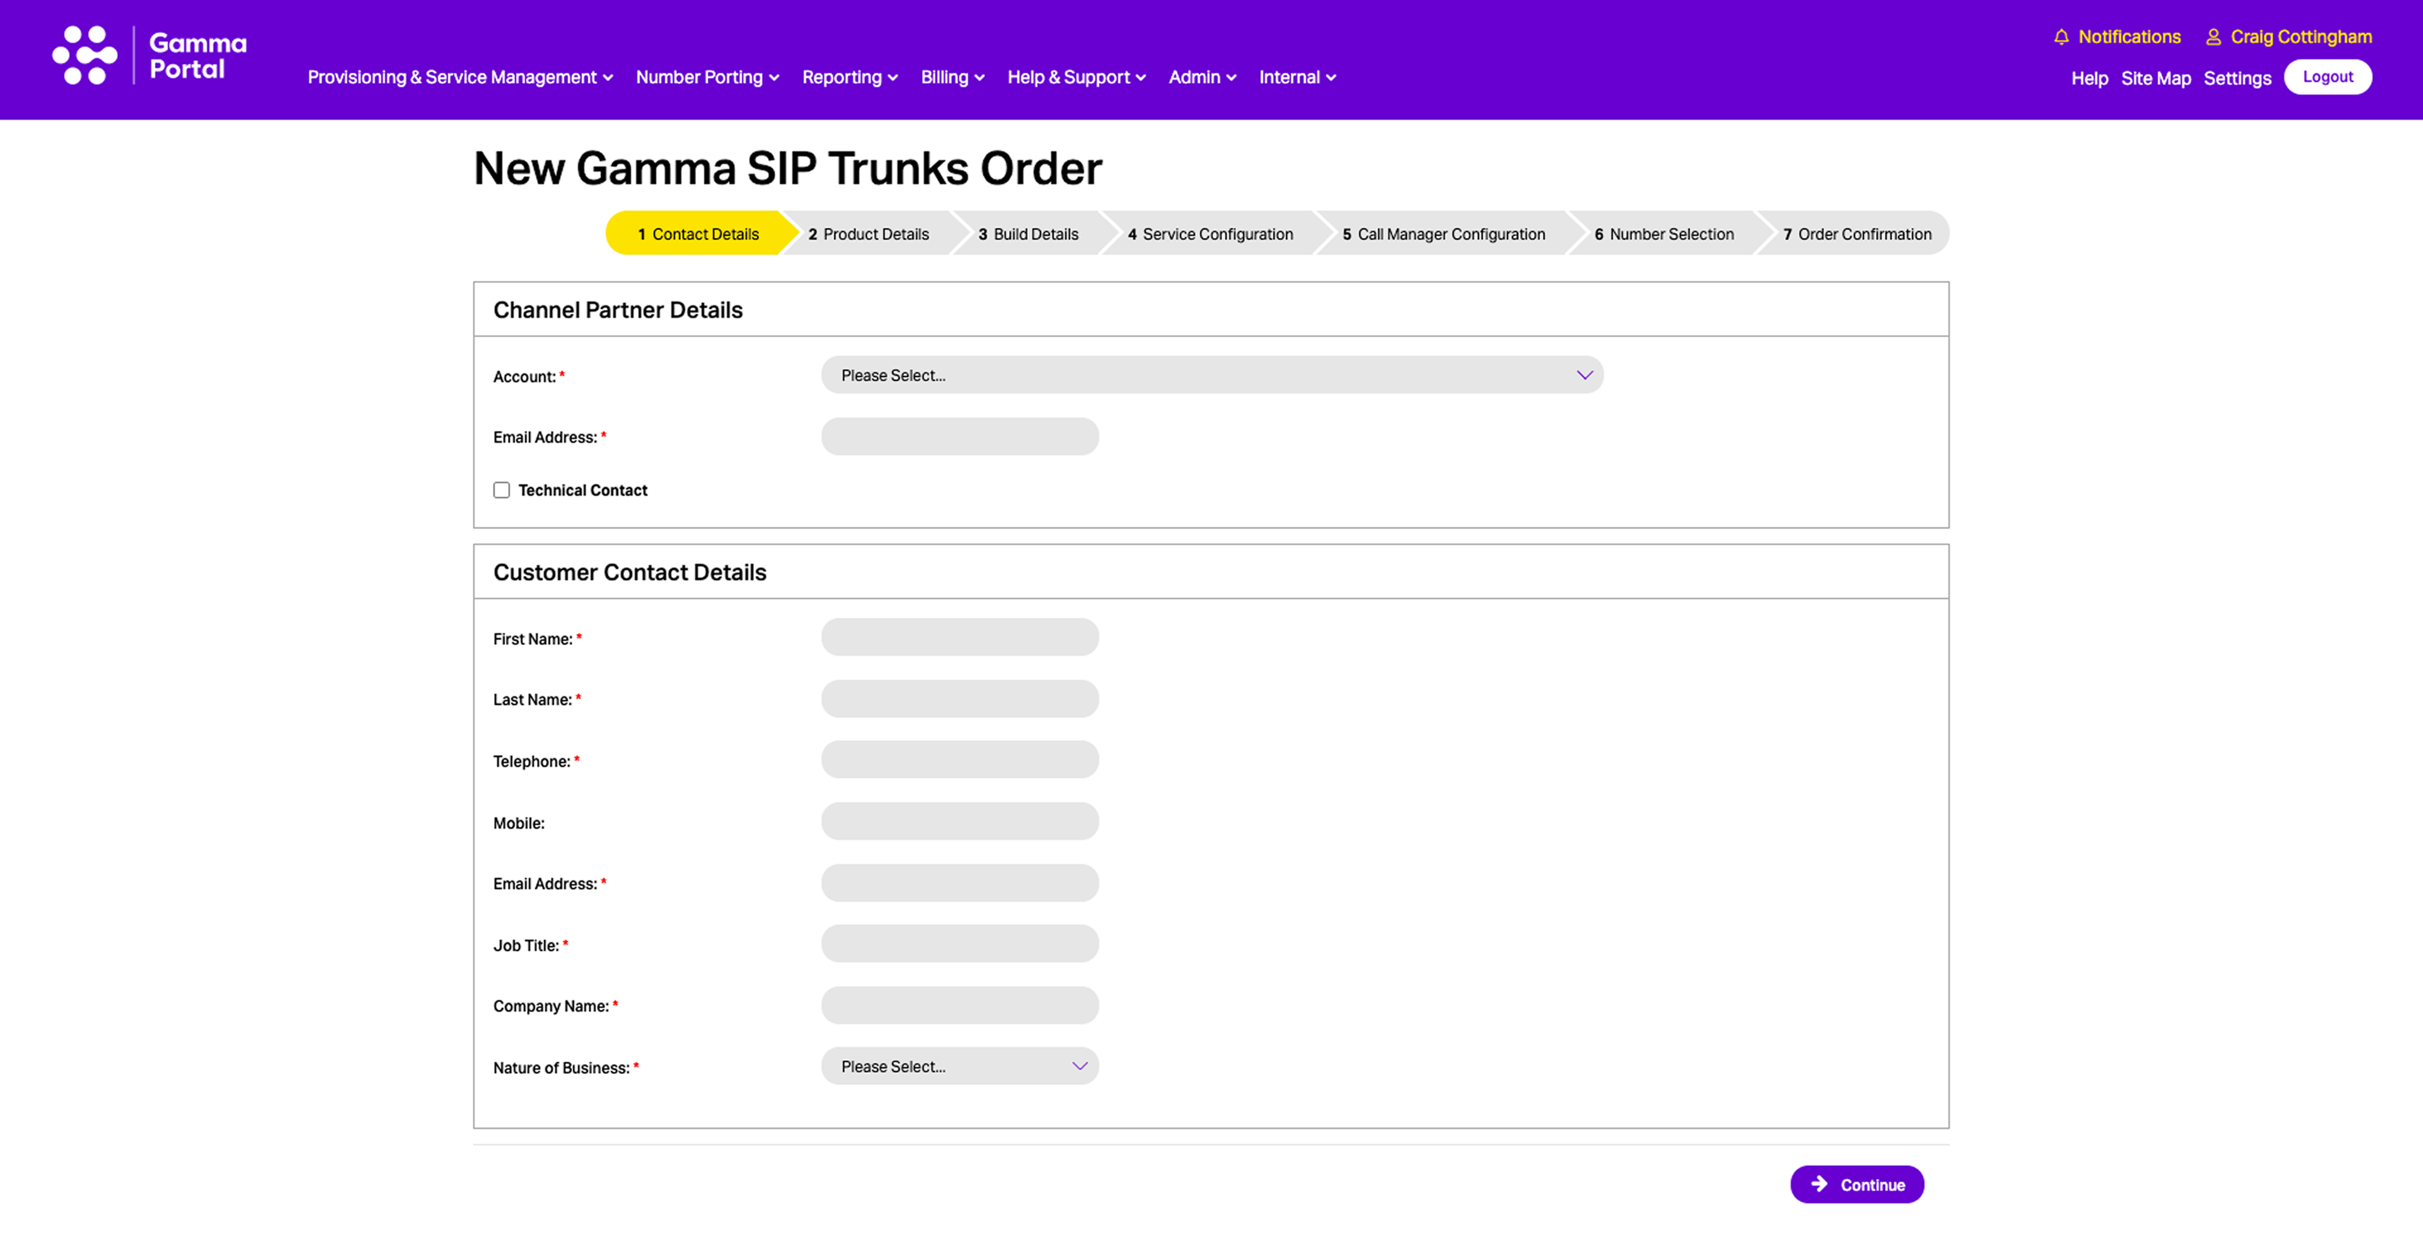This screenshot has width=2423, height=1250.
Task: Open the Billing menu
Action: (x=951, y=77)
